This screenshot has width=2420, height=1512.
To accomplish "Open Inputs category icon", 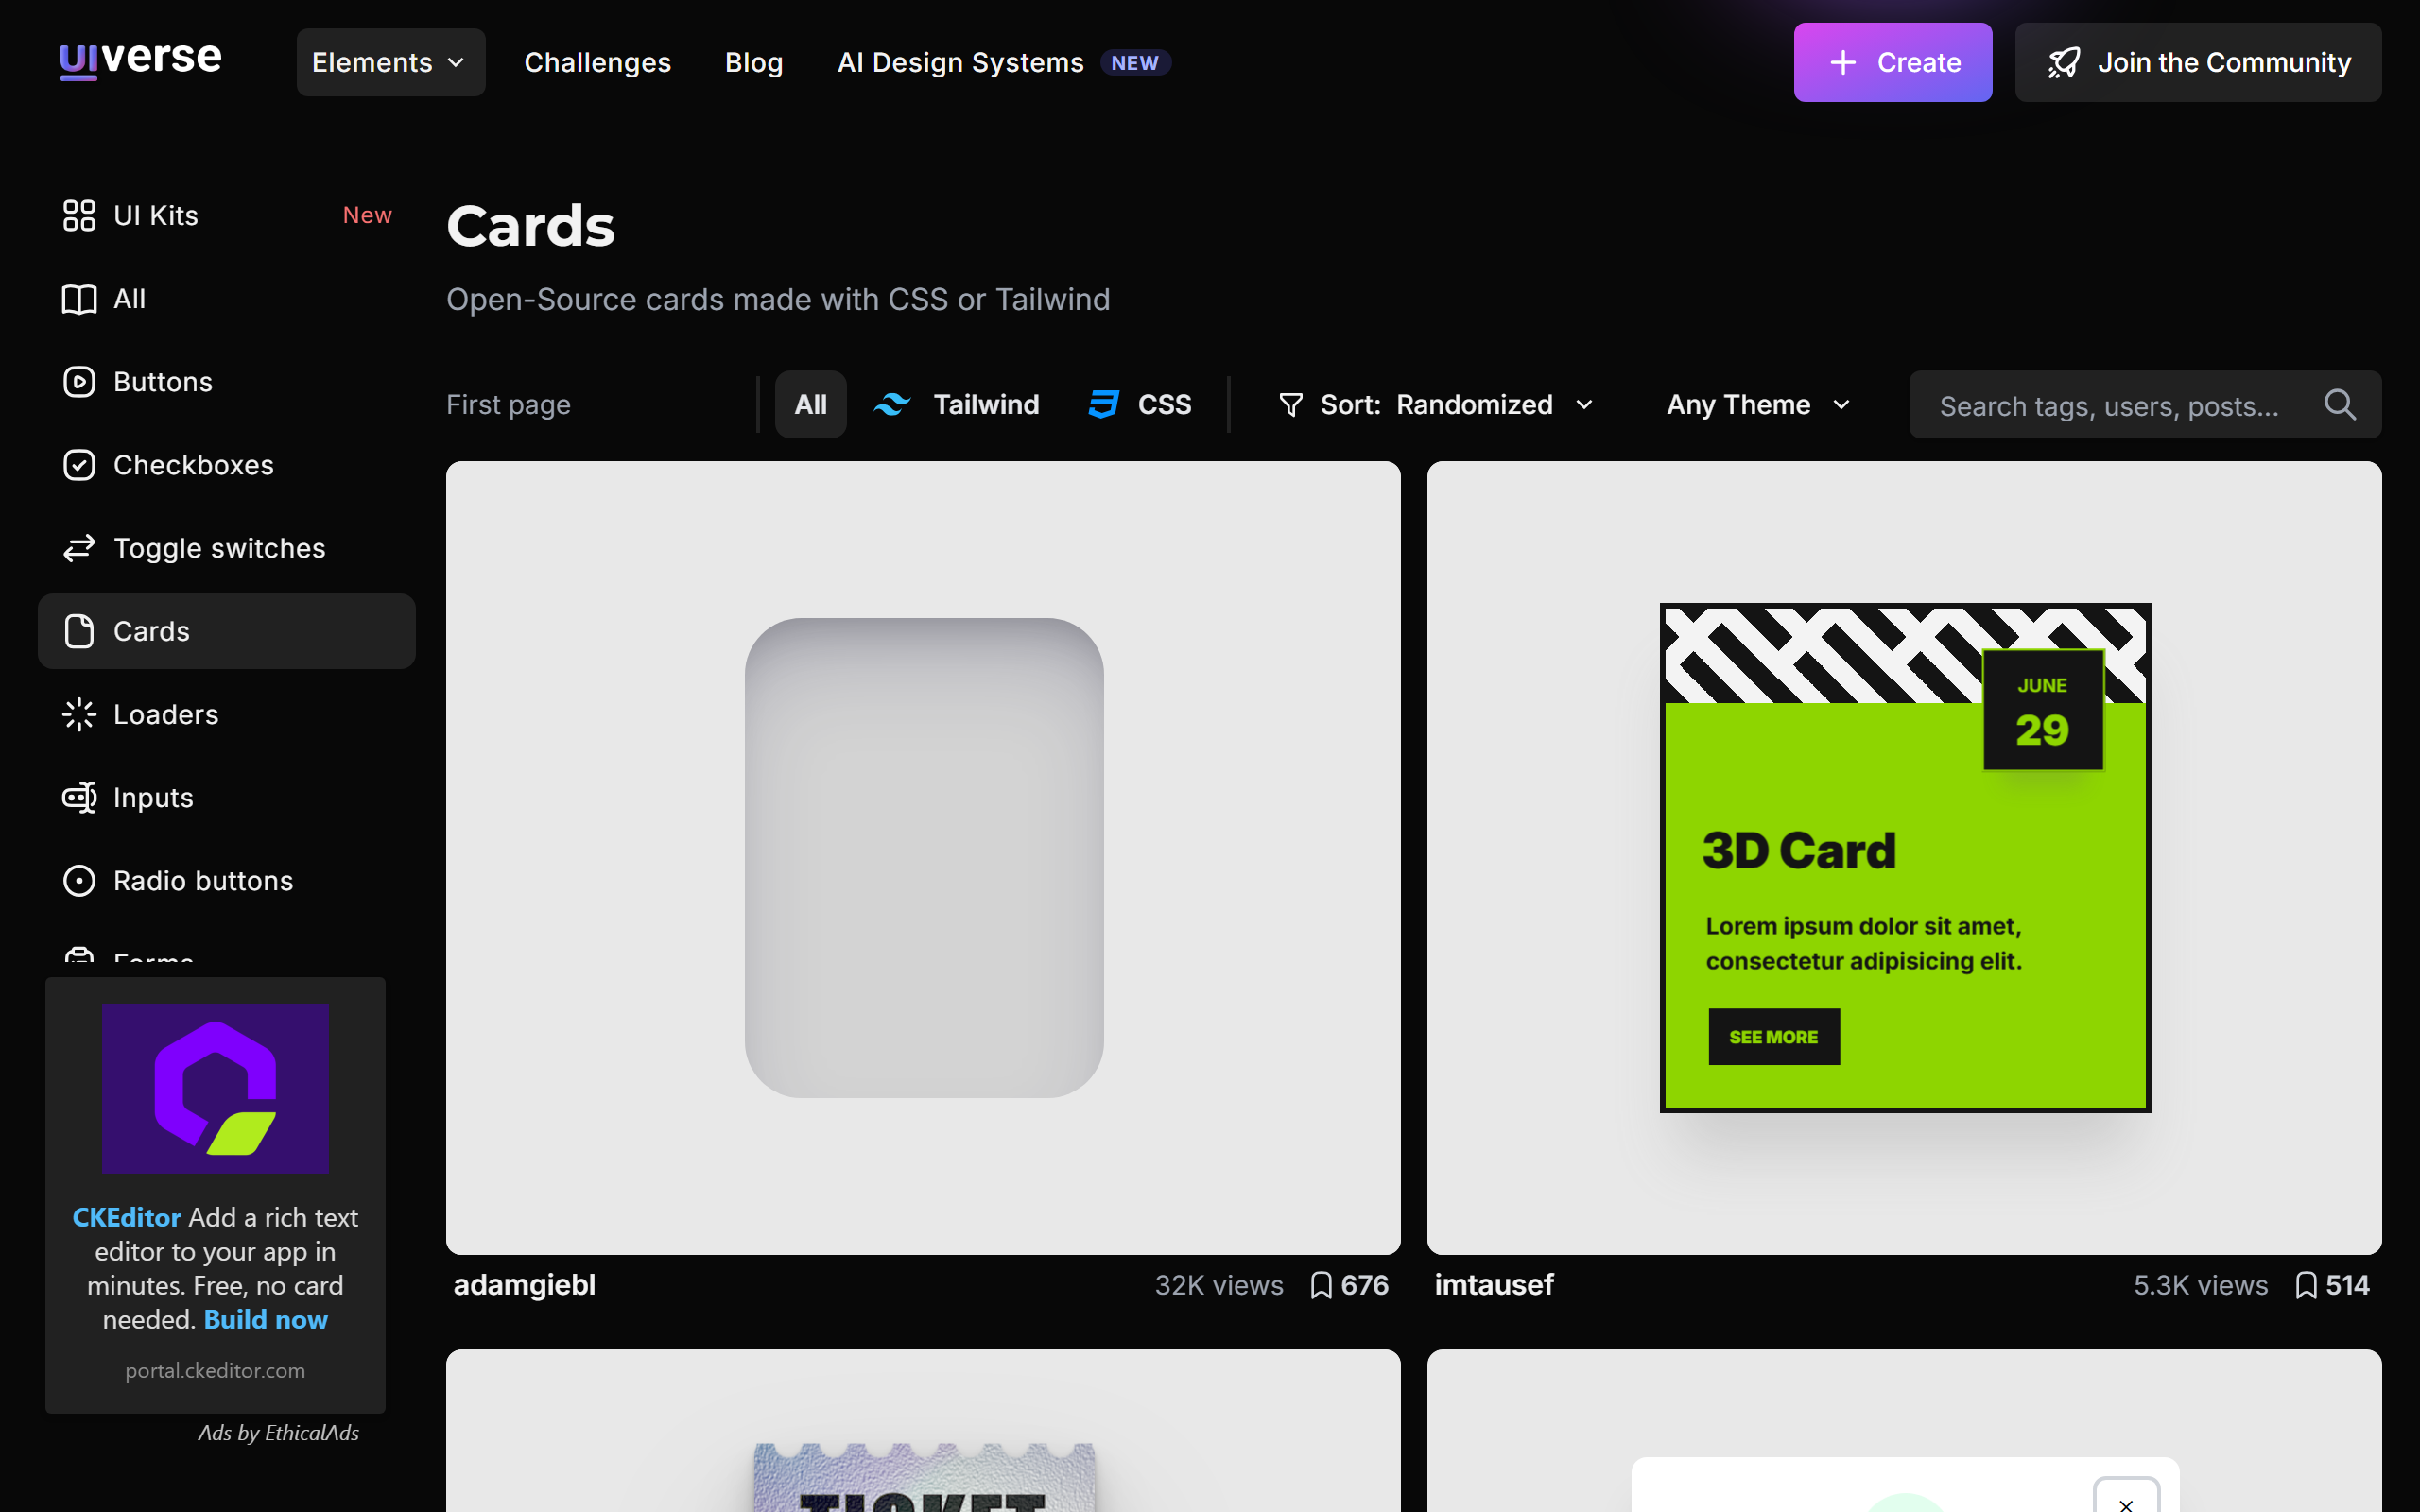I will click(79, 797).
